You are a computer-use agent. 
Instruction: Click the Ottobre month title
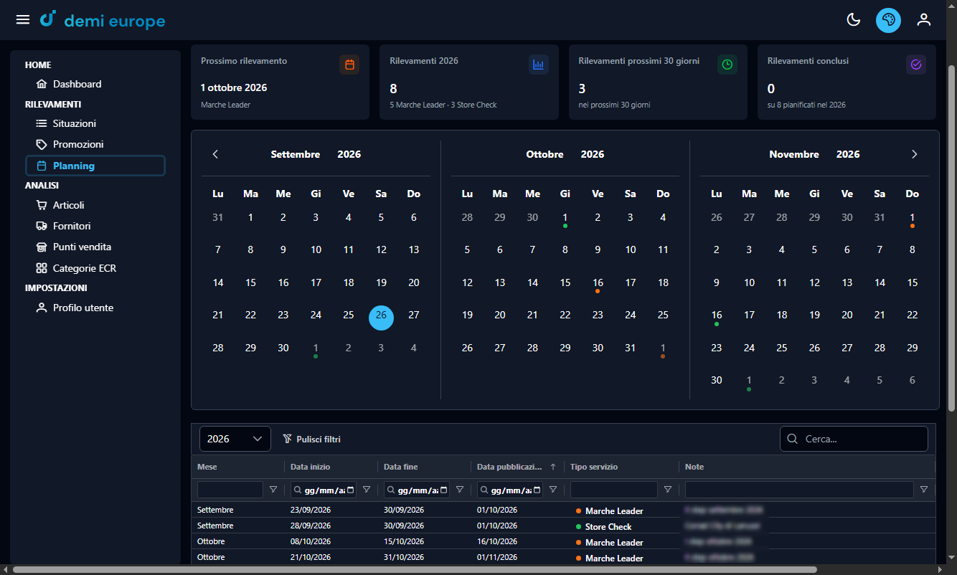544,154
